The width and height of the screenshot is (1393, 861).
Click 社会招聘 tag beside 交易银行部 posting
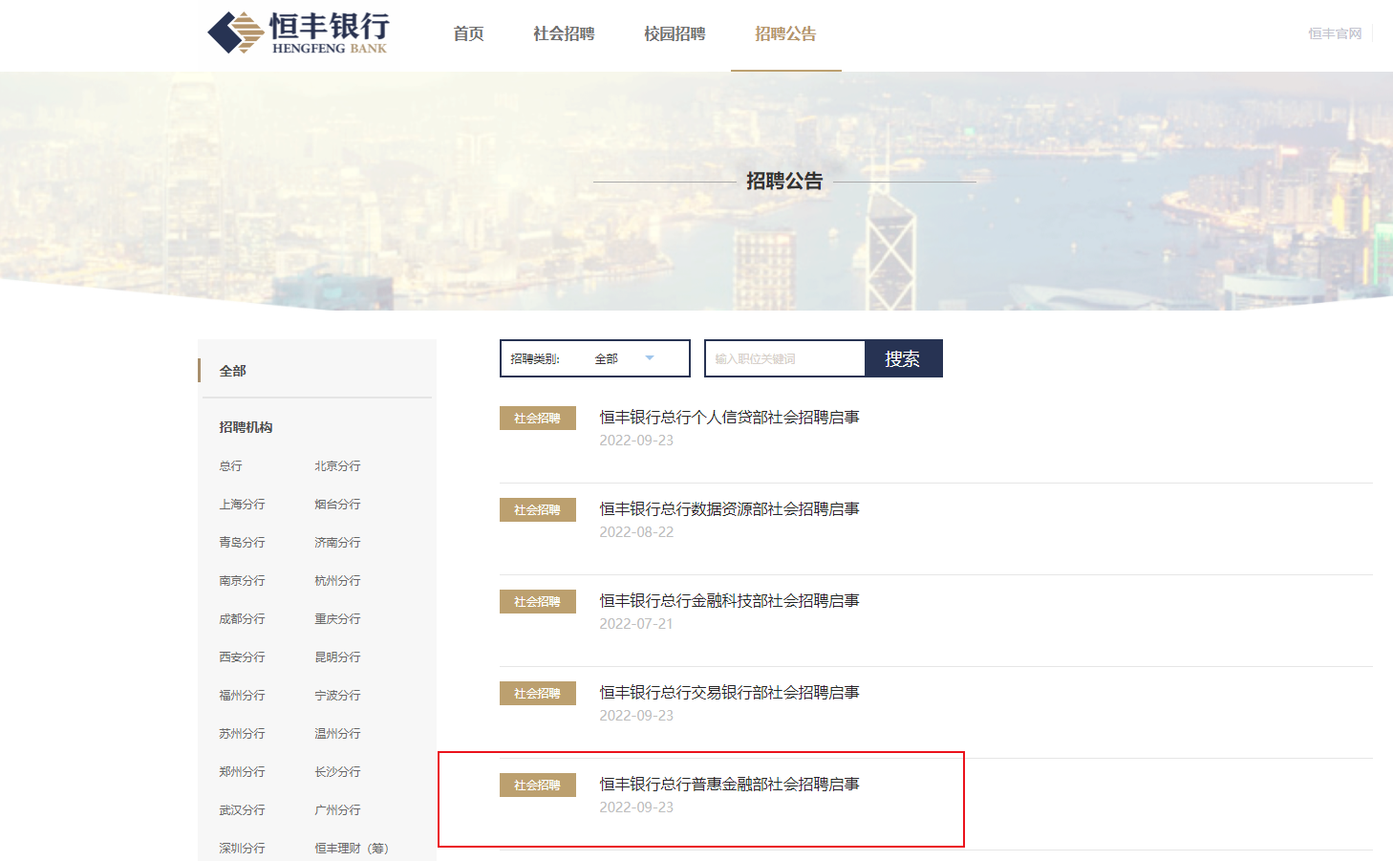pos(537,694)
